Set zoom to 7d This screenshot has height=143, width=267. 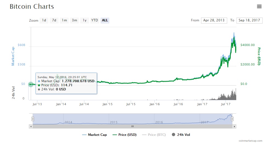click(54, 20)
